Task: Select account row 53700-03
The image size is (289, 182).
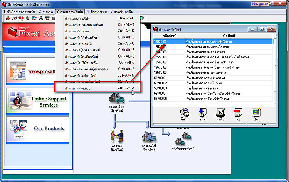Action: 160,88
